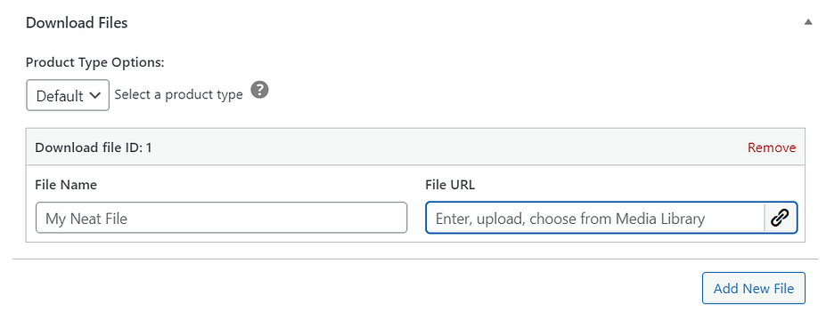Click the Download Files panel heading

coord(77,23)
